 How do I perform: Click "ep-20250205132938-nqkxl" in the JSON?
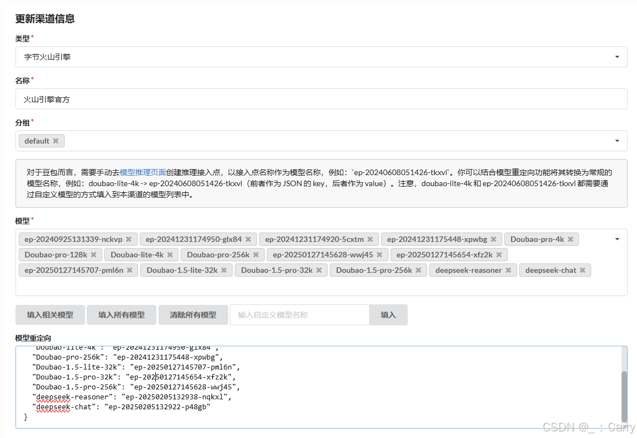click(x=174, y=397)
